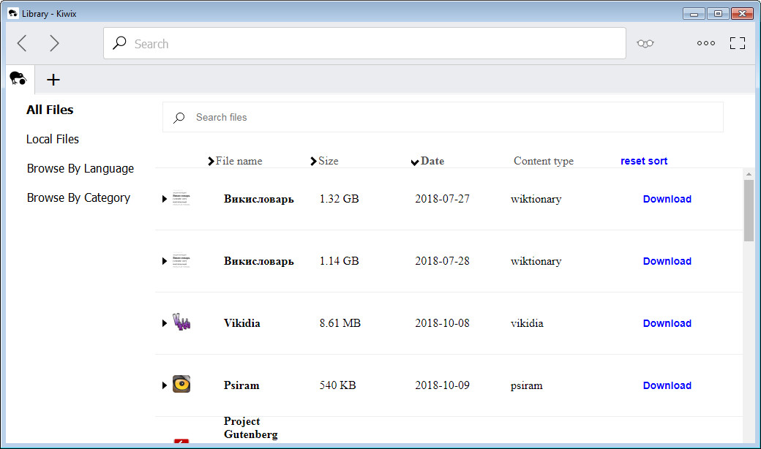Image resolution: width=761 pixels, height=449 pixels.
Task: Expand the Vikidia row details
Action: point(165,323)
